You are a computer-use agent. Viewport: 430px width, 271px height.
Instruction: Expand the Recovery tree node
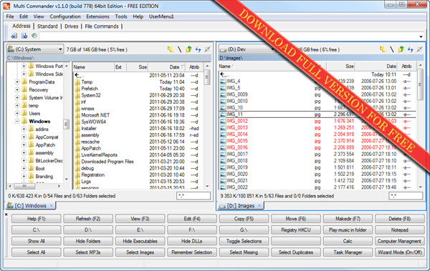click(17, 90)
